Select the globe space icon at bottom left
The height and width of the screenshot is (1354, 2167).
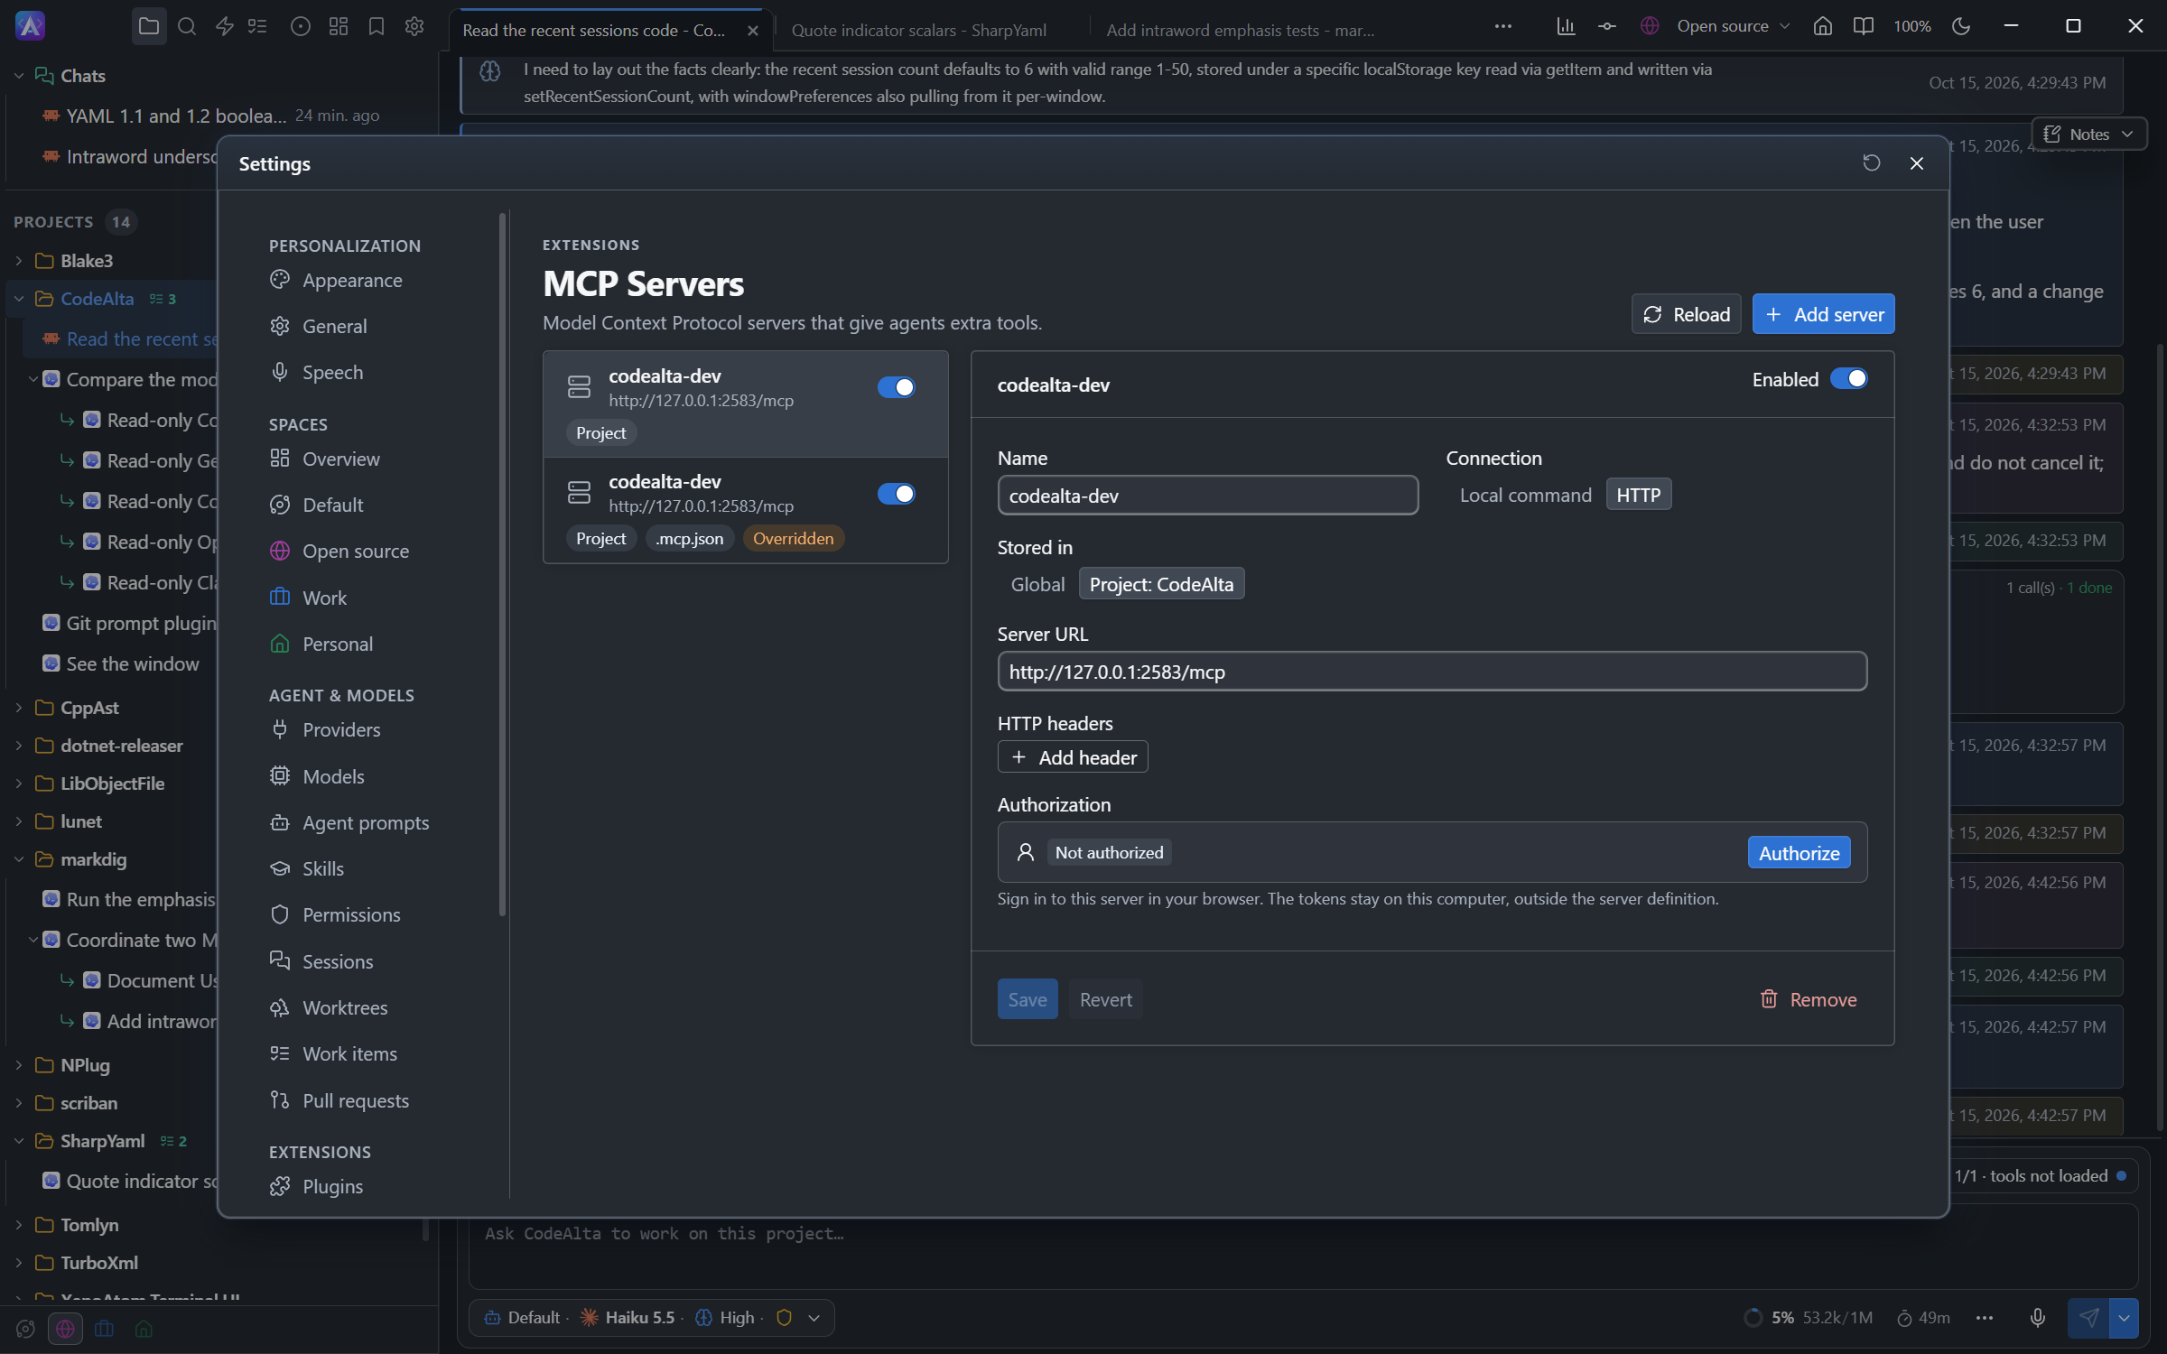(x=65, y=1329)
